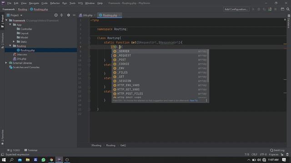Click the read-only lock icon in status bar

point(282,154)
